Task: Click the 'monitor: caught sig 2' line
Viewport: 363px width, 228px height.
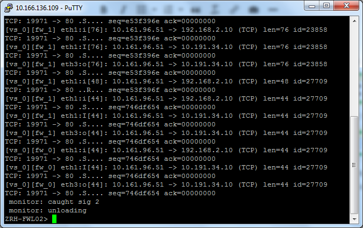Action: [x=54, y=202]
